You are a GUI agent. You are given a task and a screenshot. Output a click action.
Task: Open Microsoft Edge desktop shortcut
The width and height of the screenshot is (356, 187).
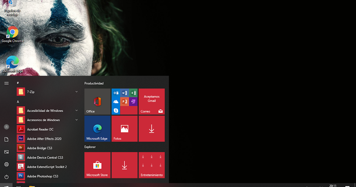tap(12, 64)
